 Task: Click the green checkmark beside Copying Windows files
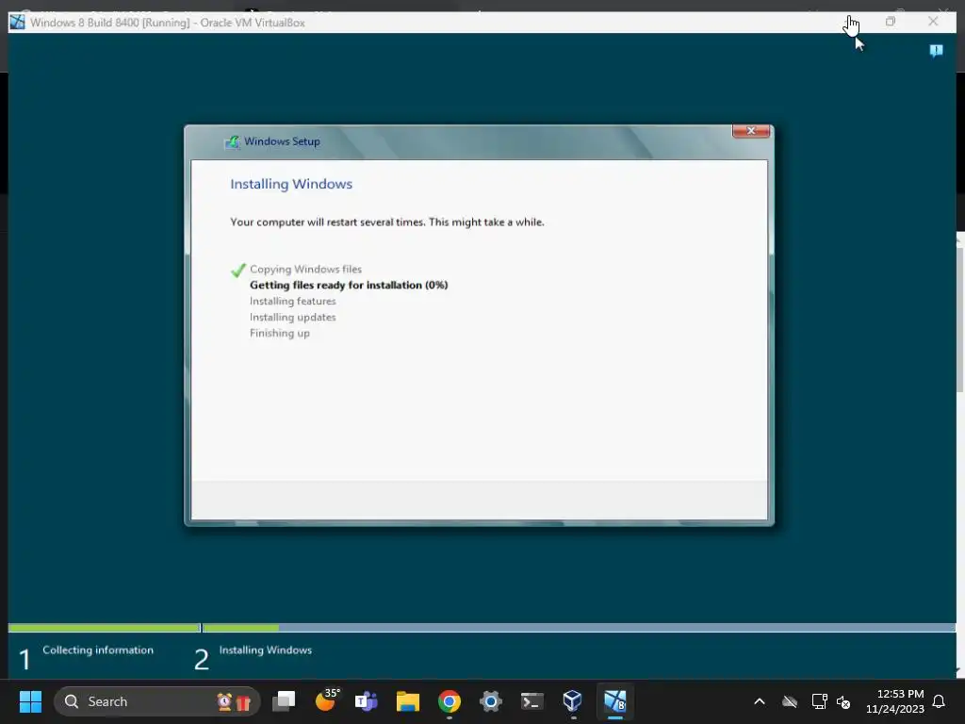(x=238, y=270)
